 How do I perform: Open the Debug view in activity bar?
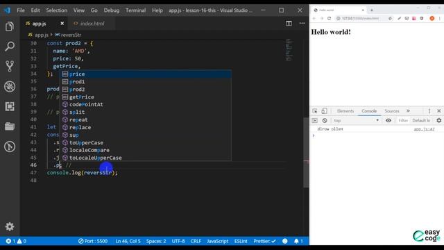coord(10,86)
